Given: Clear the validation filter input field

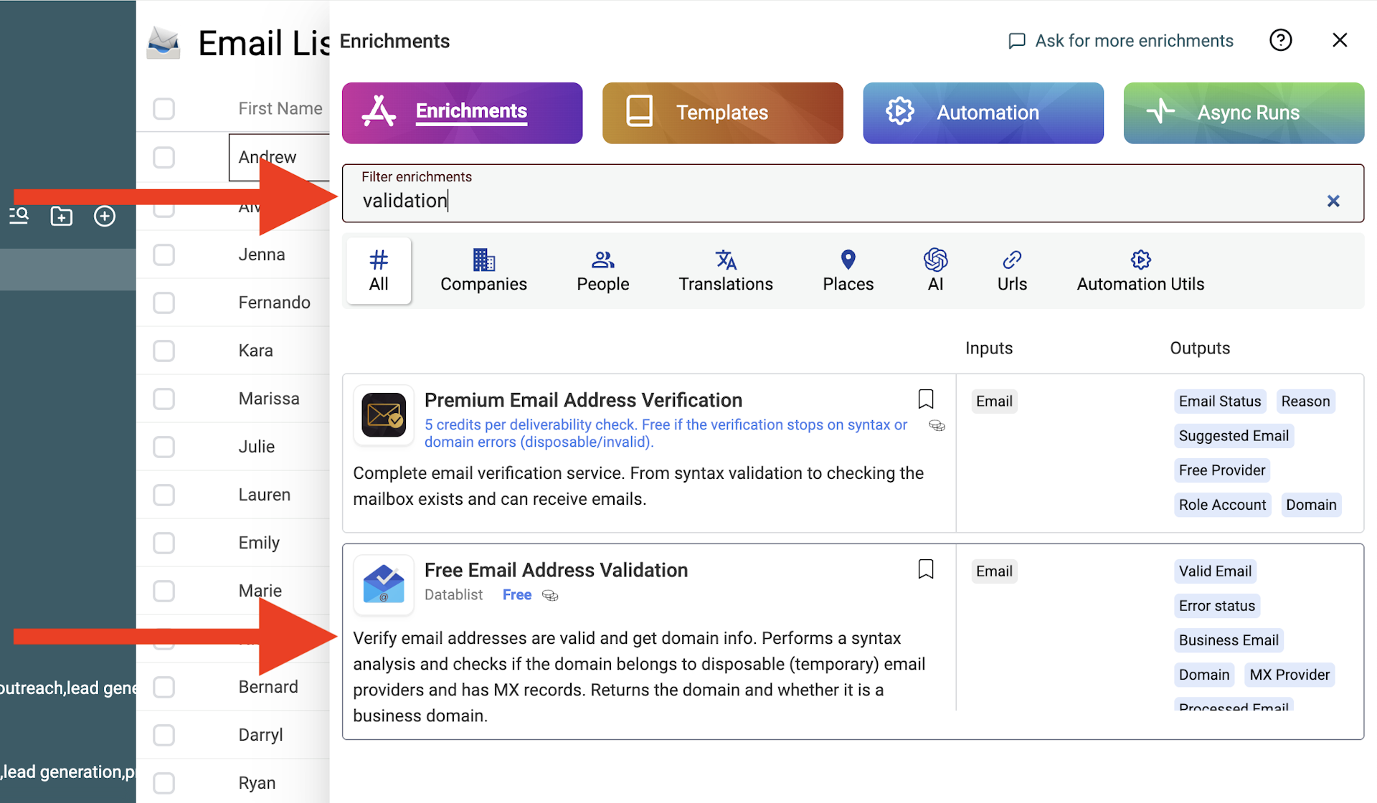Looking at the screenshot, I should [x=1333, y=201].
